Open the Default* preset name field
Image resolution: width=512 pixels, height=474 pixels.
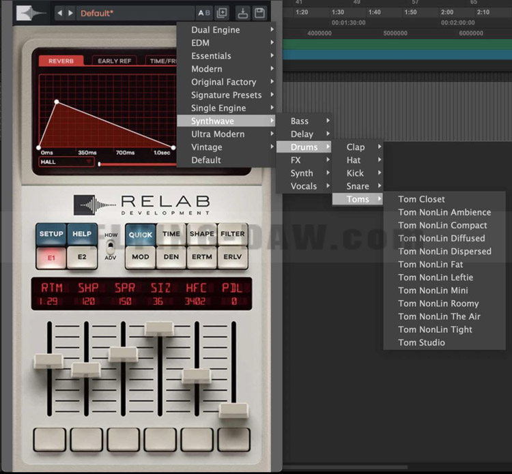coord(136,13)
